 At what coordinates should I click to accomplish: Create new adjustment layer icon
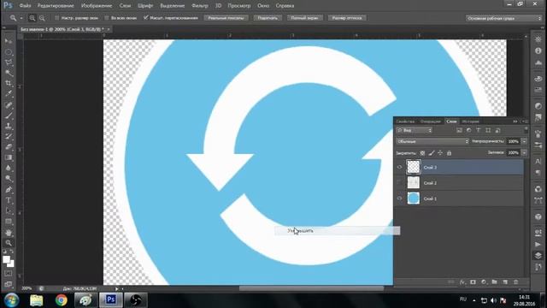(x=484, y=282)
